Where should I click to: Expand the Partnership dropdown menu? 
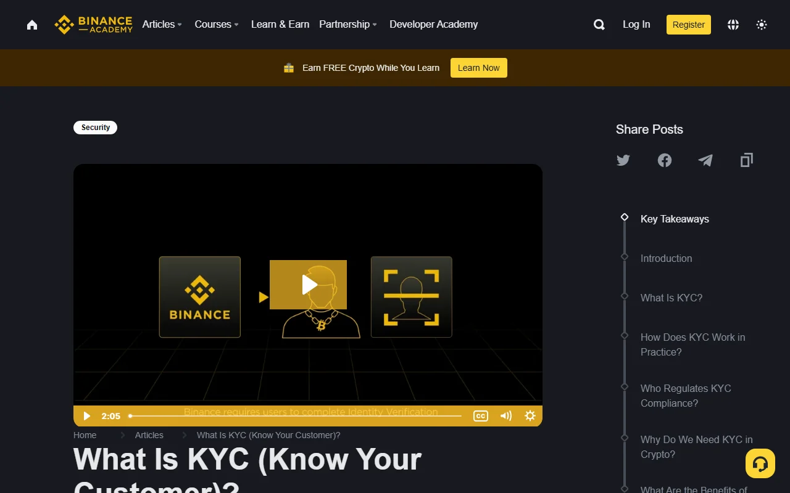(349, 25)
